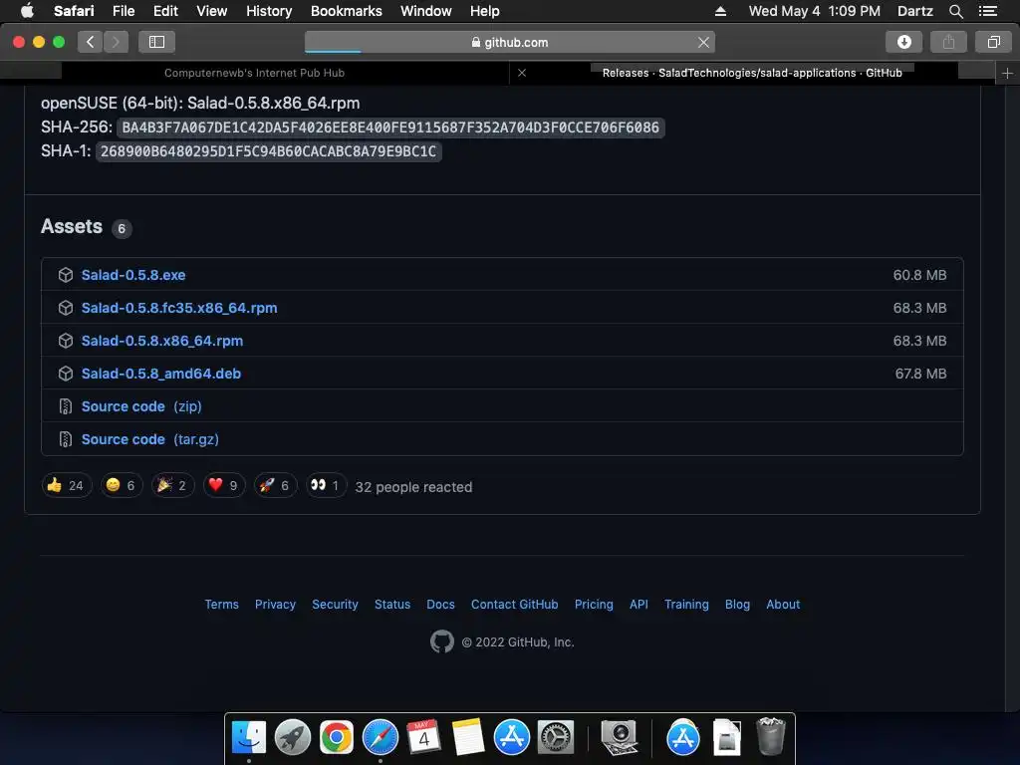
Task: Toggle the eyes reaction with 1
Action: point(327,486)
